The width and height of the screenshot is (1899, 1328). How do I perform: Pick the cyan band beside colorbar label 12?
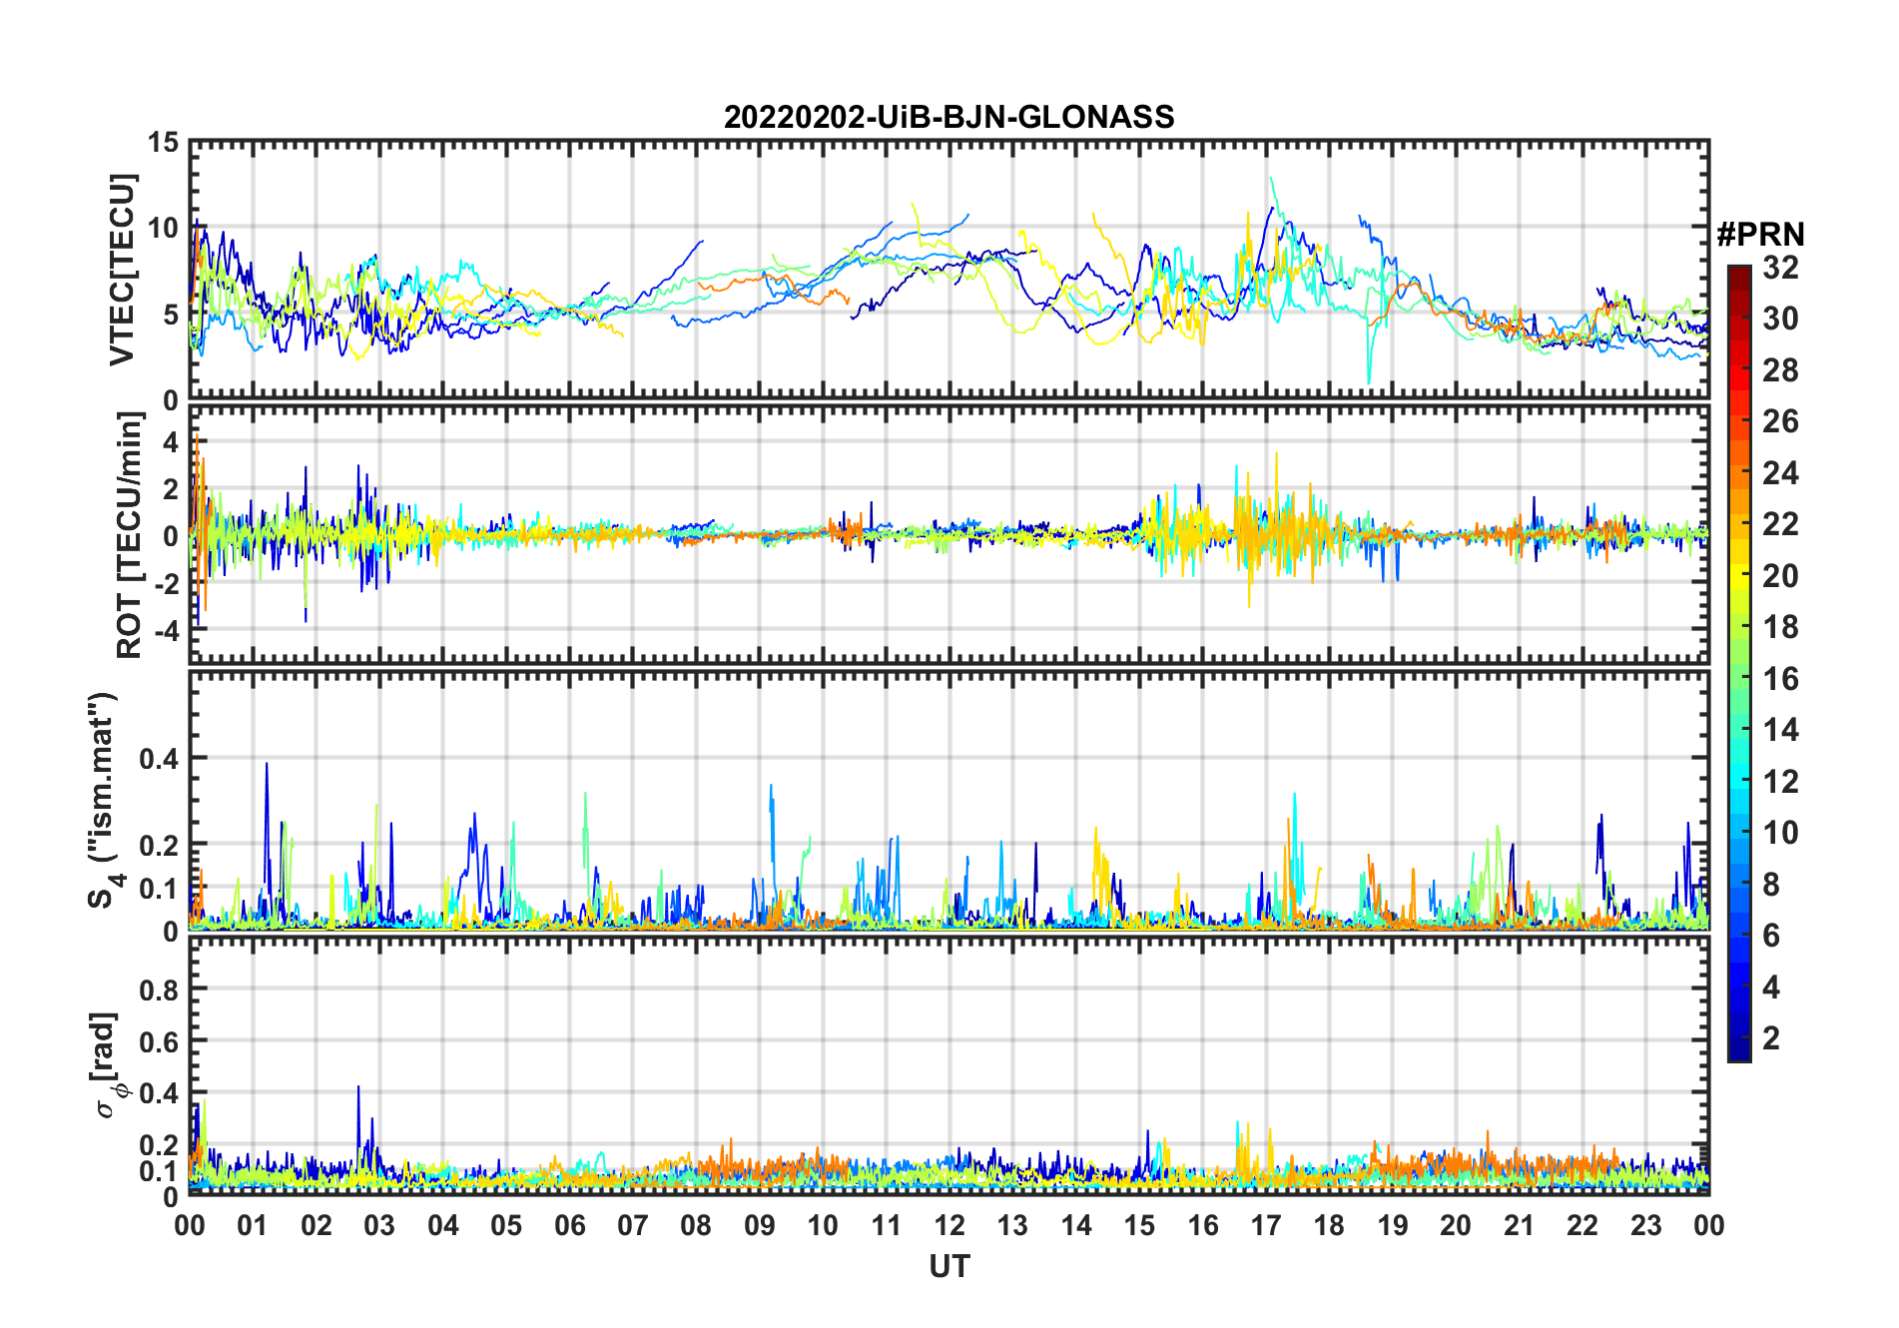pyautogui.click(x=1738, y=782)
